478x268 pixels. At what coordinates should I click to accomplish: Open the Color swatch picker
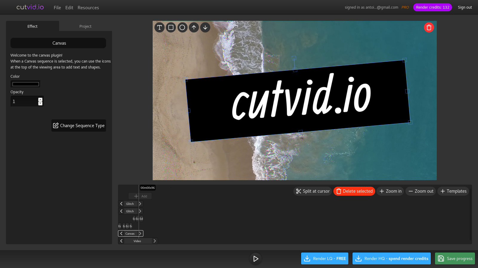(x=26, y=84)
